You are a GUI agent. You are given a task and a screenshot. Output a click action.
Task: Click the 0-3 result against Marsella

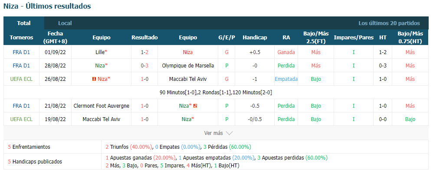tap(144, 66)
